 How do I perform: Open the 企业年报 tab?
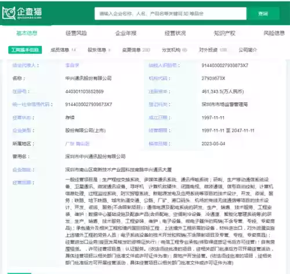pos(126,33)
